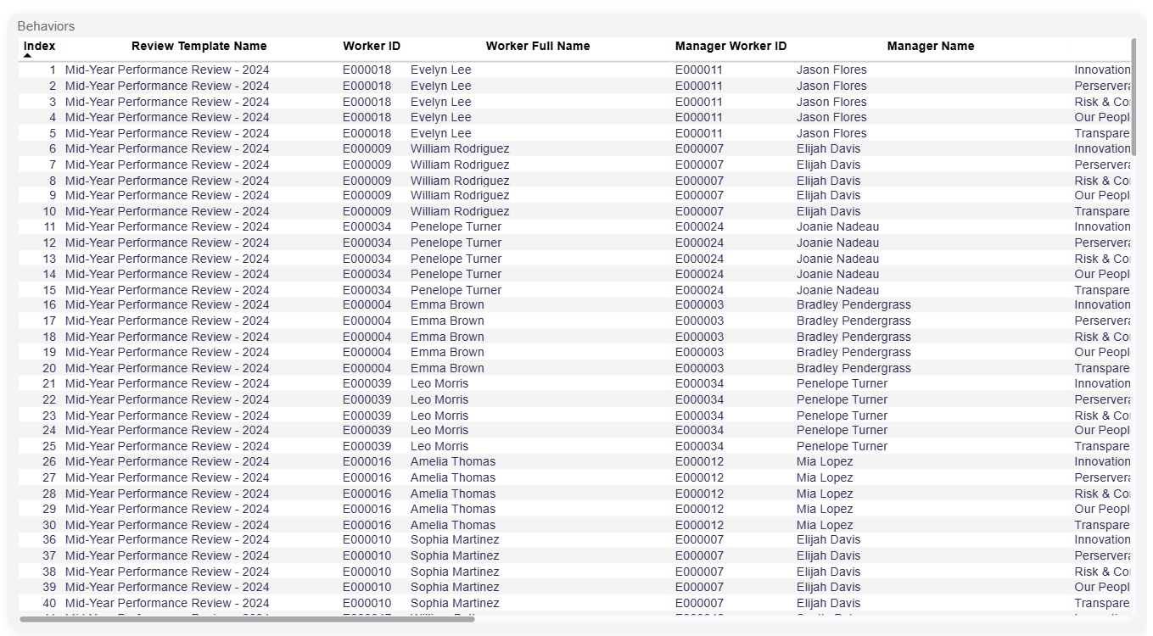The height and width of the screenshot is (636, 1153).
Task: Click Penelope Turner worker name in row 11
Action: [456, 226]
